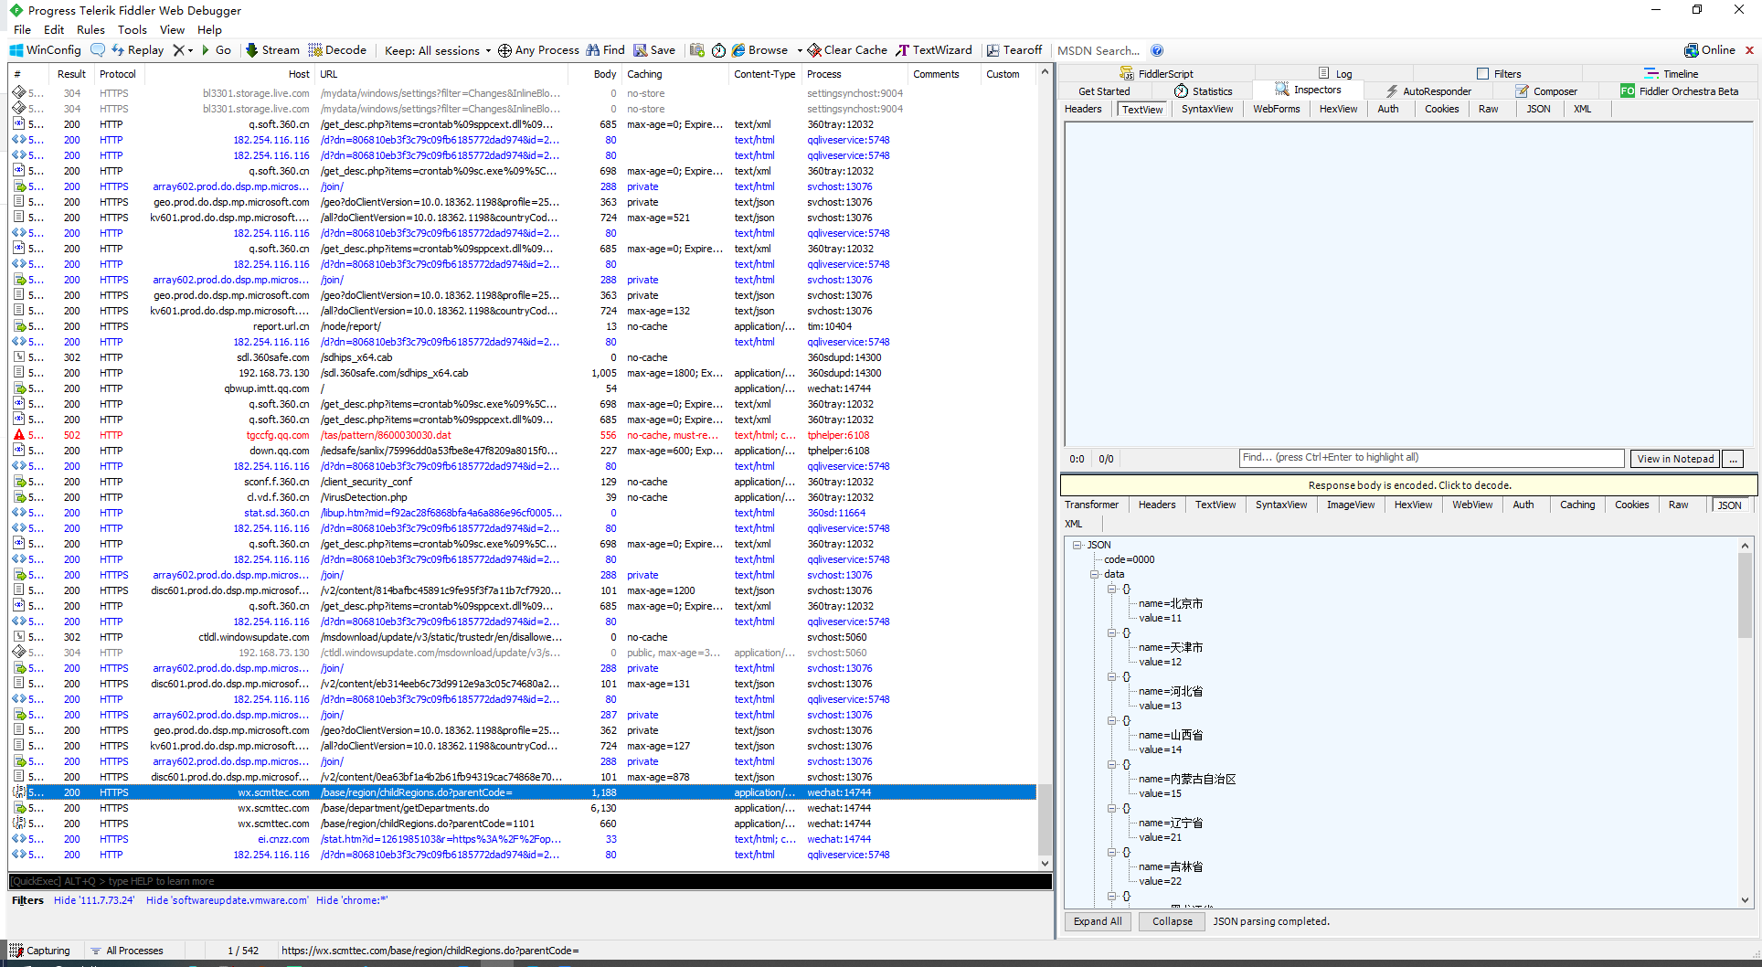Collapse the object node above name=辽宁省
Screen dimensions: 1762x967
[x=1112, y=808]
